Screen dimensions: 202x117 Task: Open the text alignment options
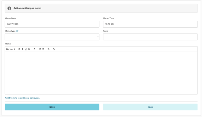click(x=49, y=49)
